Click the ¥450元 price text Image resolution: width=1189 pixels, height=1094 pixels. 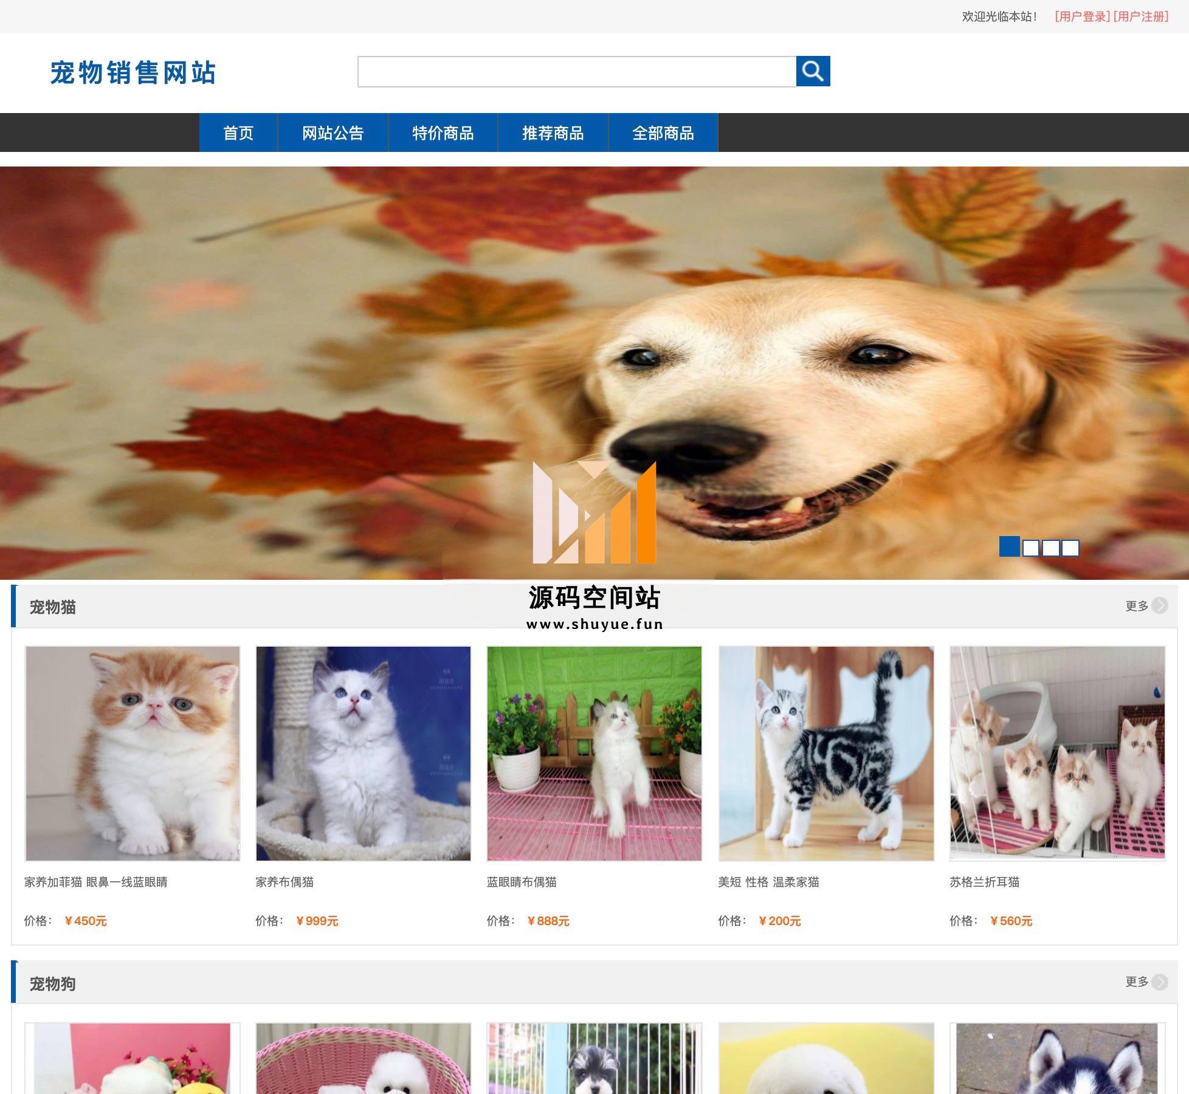(x=86, y=921)
